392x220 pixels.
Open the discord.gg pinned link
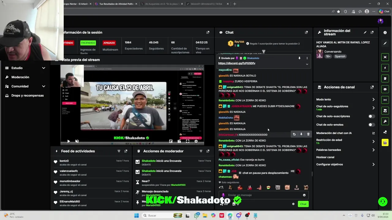coord(237,63)
